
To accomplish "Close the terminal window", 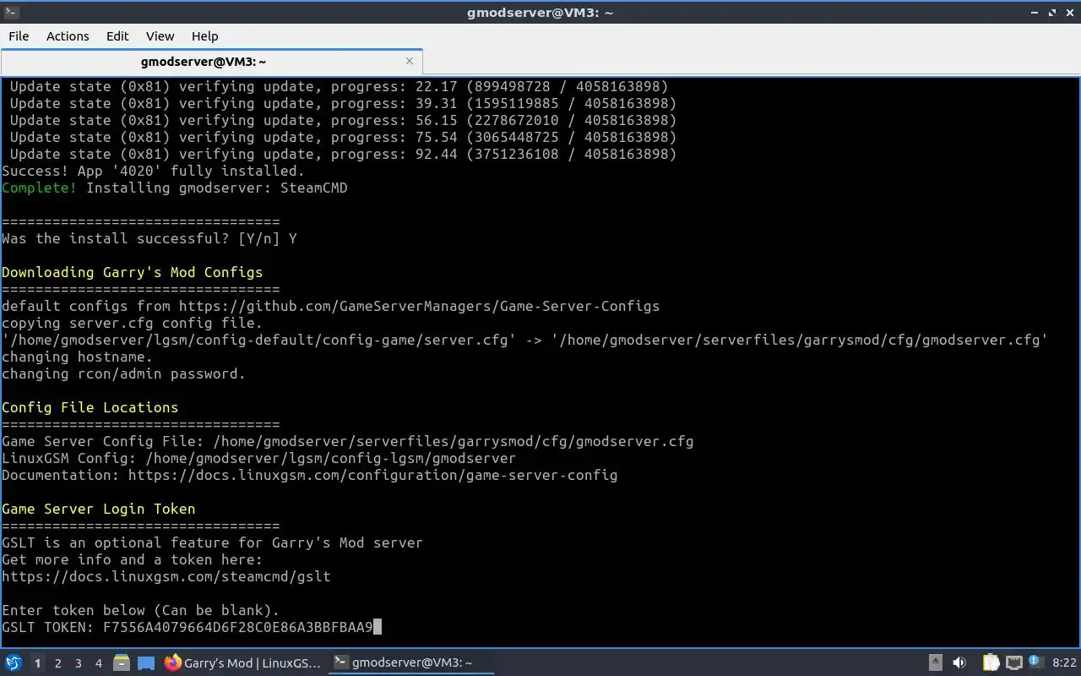I will [1069, 13].
